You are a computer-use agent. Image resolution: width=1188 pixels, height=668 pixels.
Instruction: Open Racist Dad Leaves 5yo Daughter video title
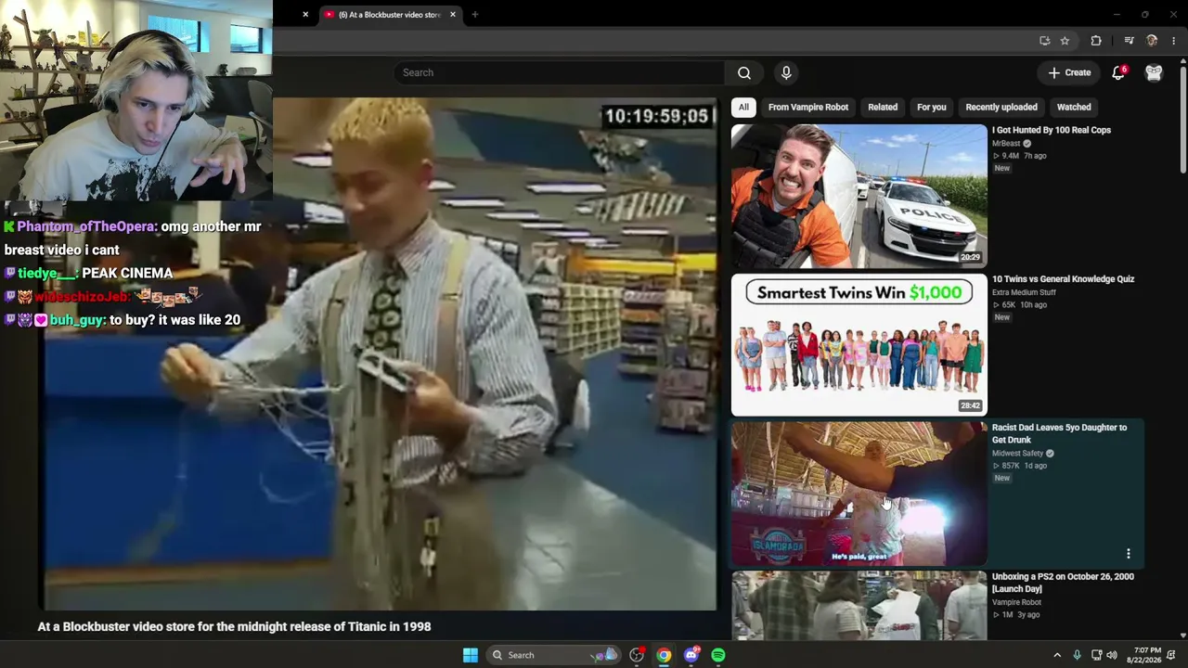[1060, 433]
